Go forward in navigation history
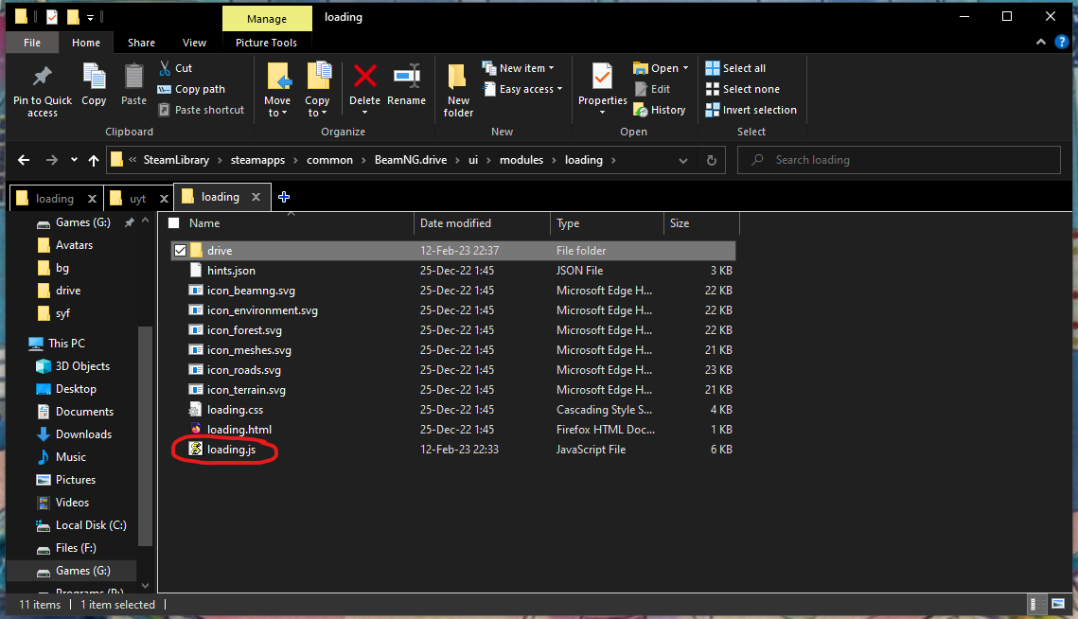 point(51,160)
